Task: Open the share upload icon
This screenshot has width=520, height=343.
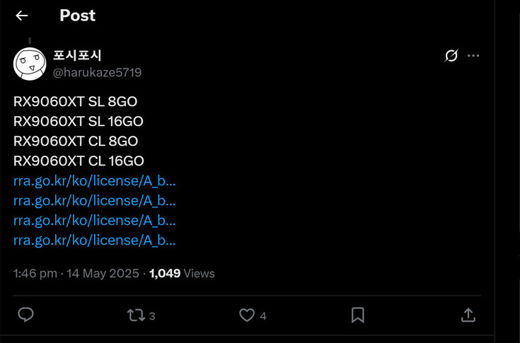Action: point(468,315)
